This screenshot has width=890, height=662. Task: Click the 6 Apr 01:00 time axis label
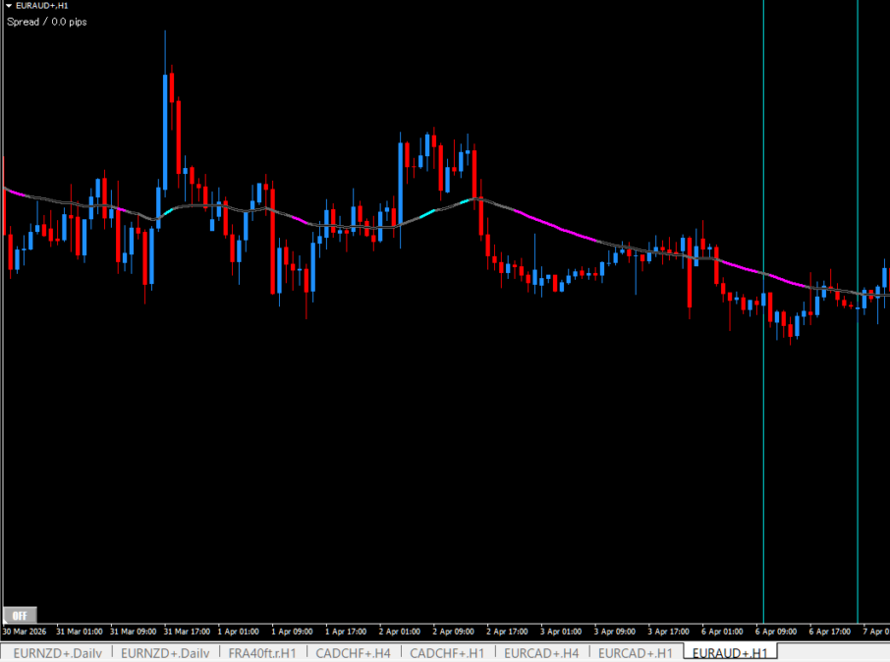721,632
